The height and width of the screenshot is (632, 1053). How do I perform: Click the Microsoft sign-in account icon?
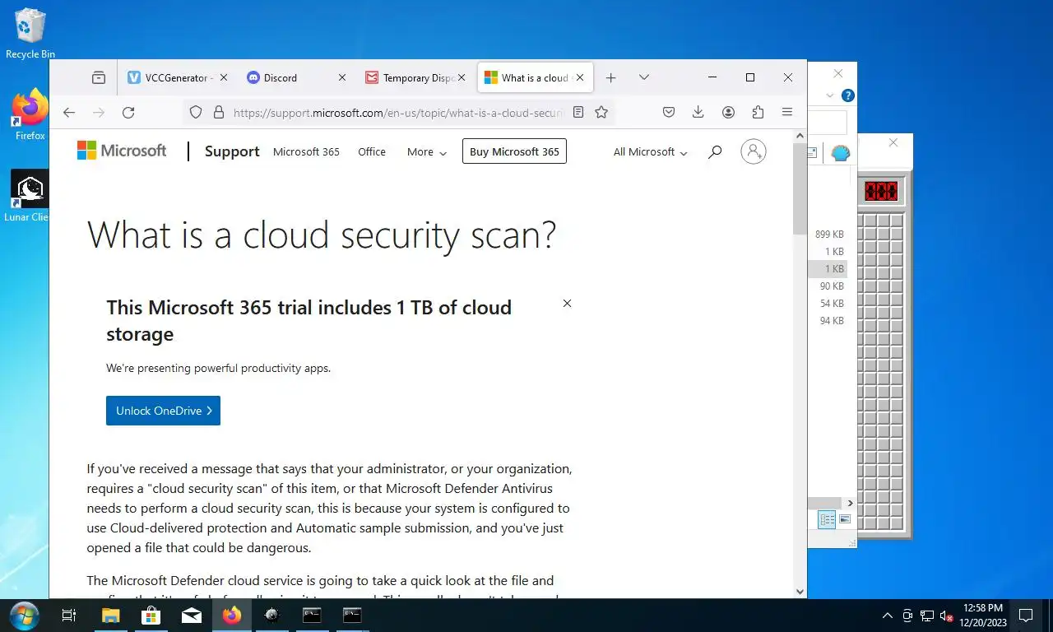[x=754, y=151]
